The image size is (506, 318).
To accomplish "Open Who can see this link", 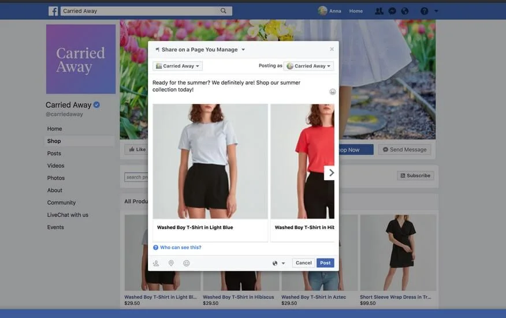I will coord(181,248).
